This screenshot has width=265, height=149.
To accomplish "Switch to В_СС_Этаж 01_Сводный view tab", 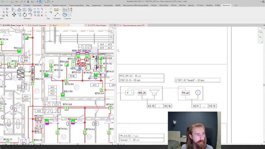I will click(x=37, y=25).
